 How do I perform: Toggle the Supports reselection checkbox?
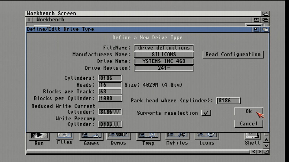206,113
